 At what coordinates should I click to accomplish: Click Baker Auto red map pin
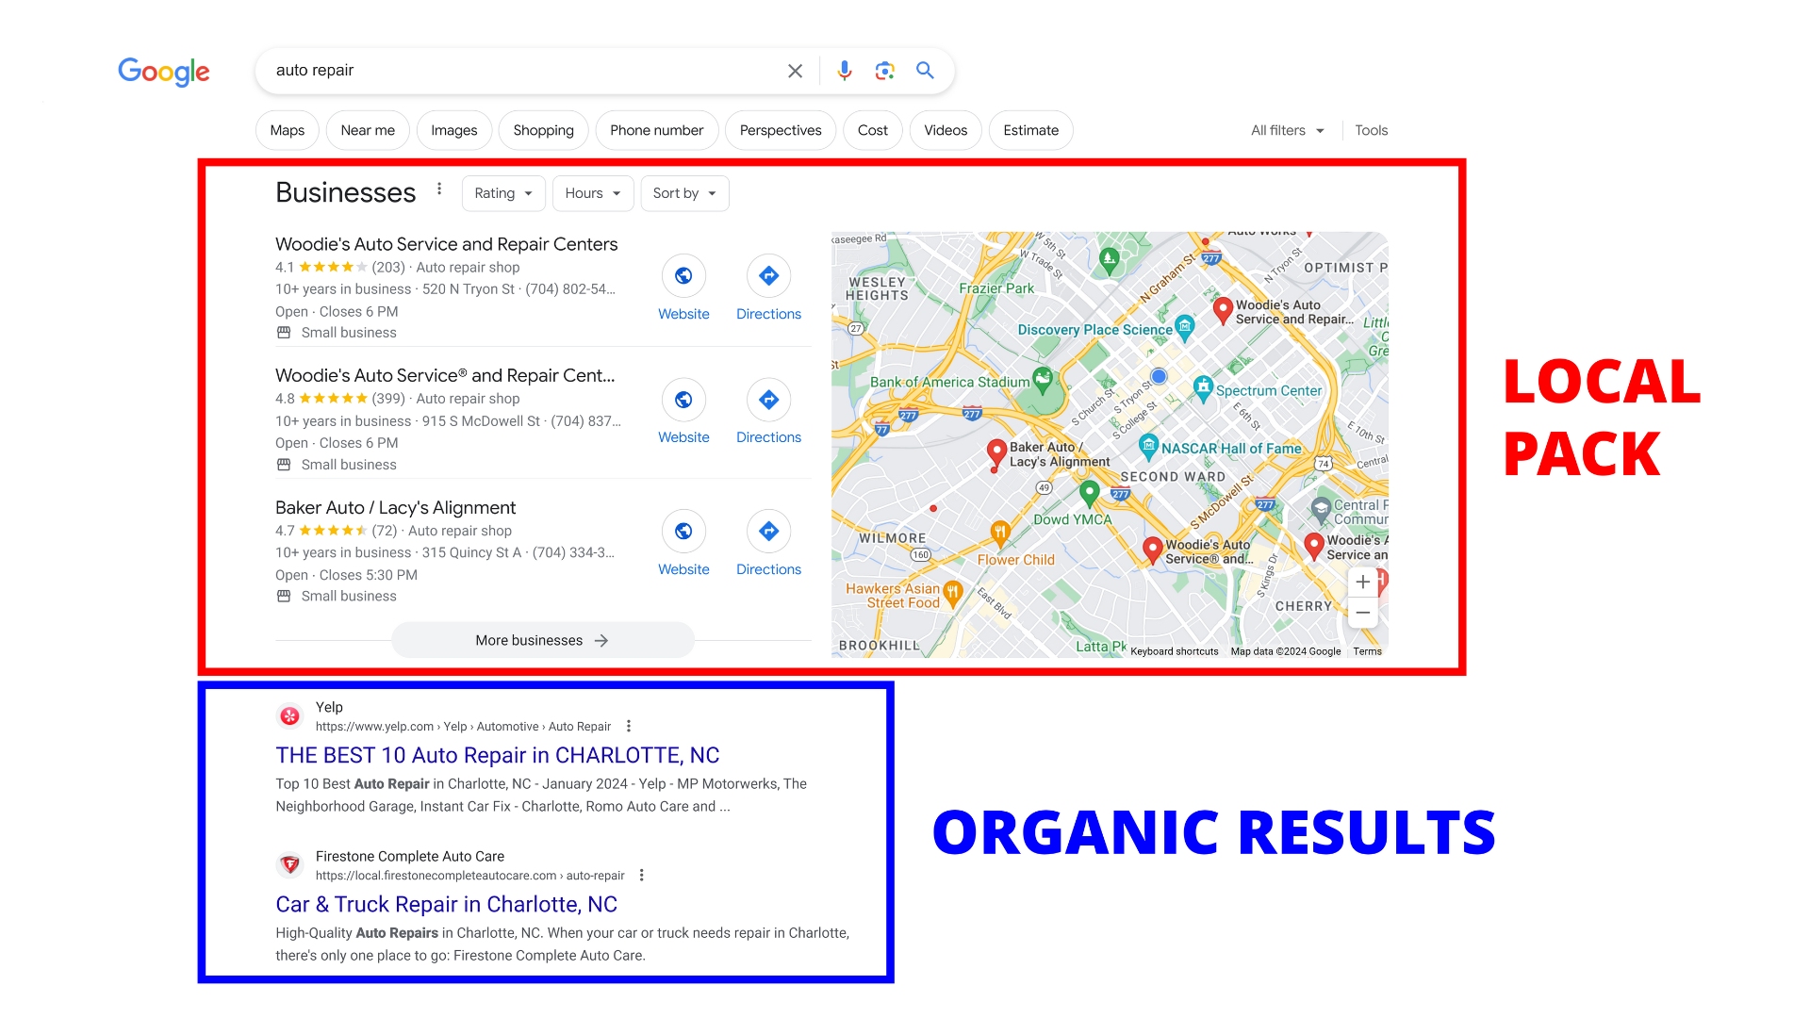996,452
